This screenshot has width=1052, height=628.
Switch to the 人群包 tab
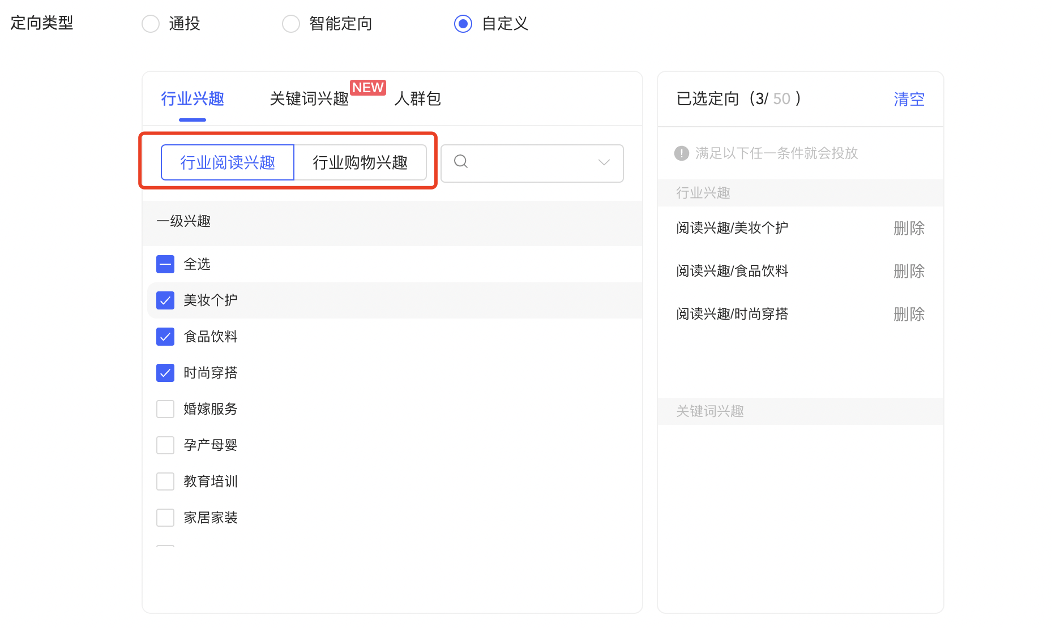417,98
